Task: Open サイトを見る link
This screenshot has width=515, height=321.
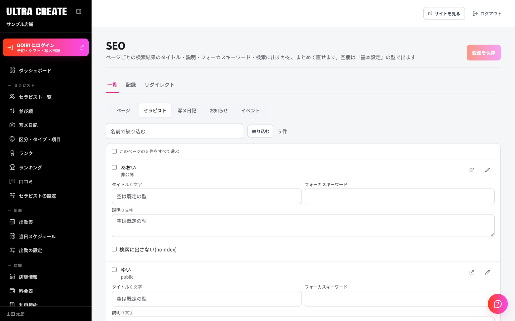Action: click(x=444, y=14)
